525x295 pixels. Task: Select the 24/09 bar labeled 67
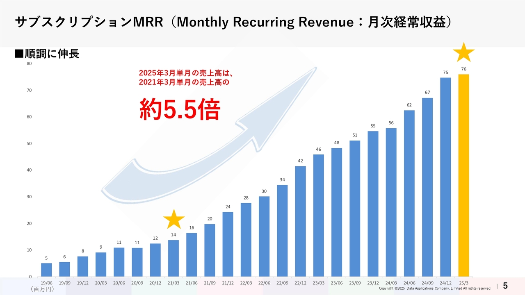click(427, 187)
